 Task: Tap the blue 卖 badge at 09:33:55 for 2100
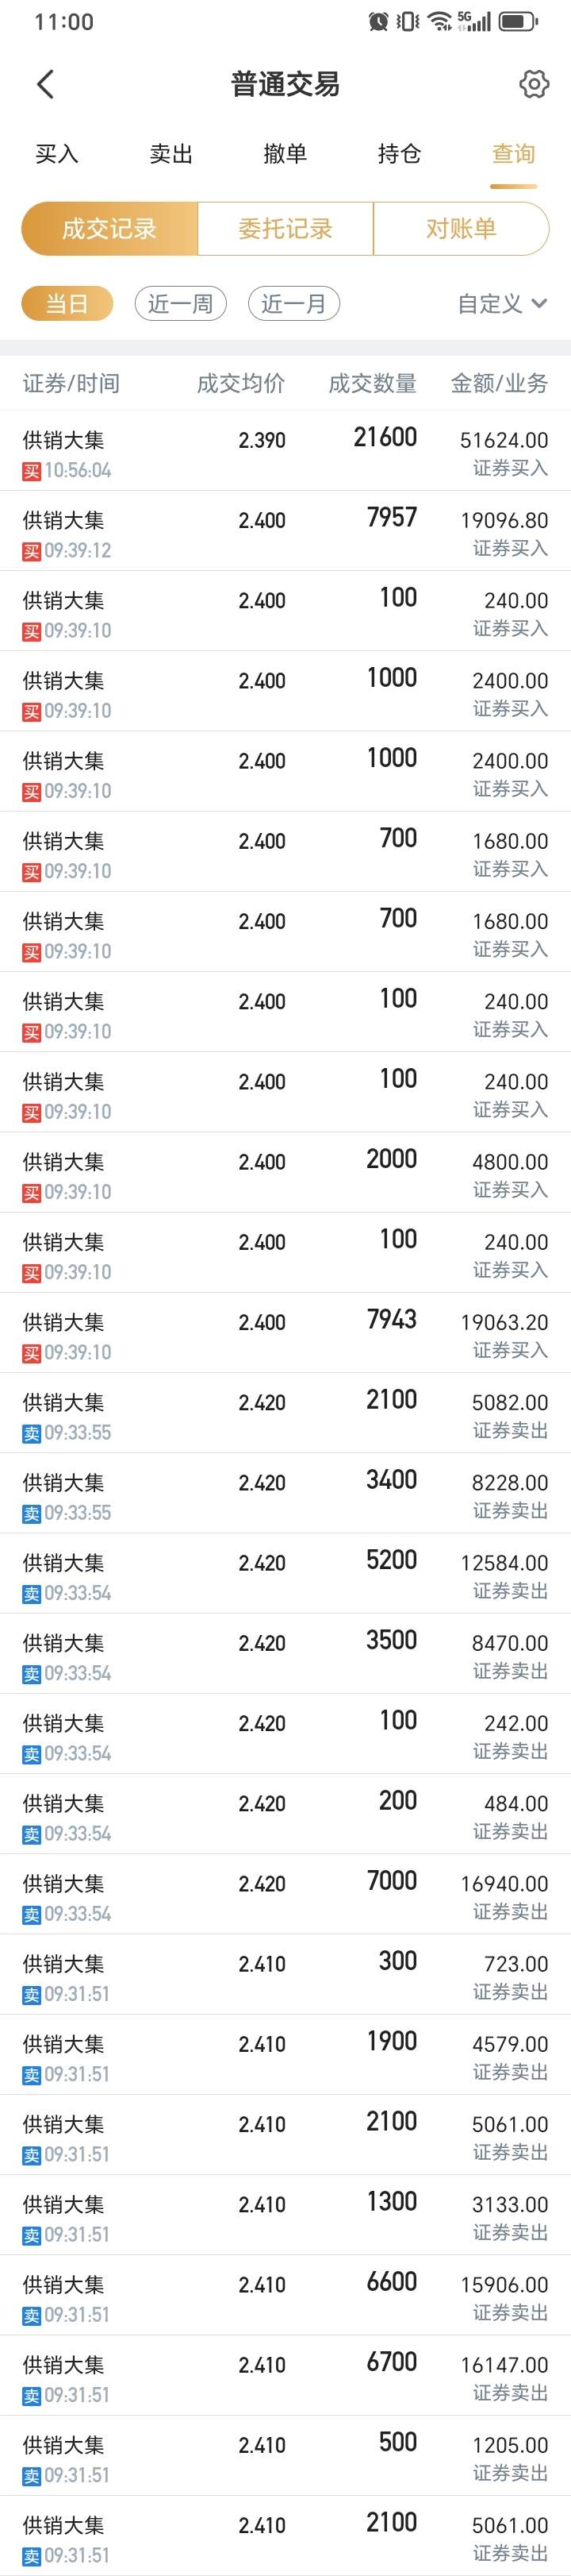pyautogui.click(x=32, y=1433)
